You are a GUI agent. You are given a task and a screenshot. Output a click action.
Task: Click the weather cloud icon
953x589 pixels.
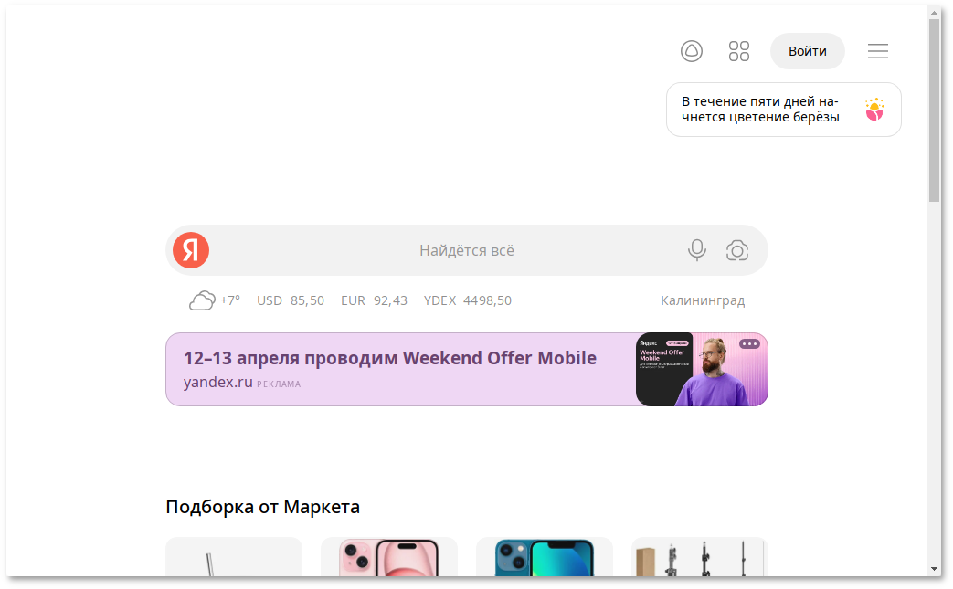(202, 300)
